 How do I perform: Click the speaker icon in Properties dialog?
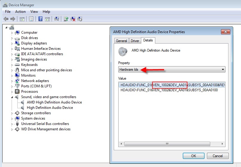tap(123, 52)
